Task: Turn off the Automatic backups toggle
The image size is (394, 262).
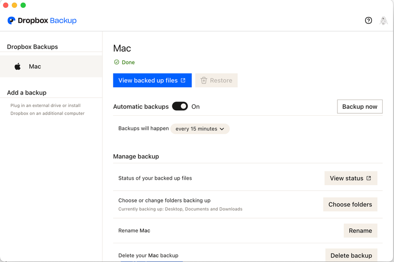Action: pos(180,106)
